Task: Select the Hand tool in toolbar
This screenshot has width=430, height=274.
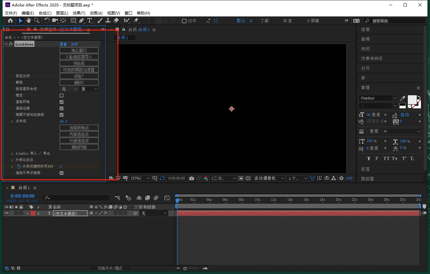Action: [29, 21]
